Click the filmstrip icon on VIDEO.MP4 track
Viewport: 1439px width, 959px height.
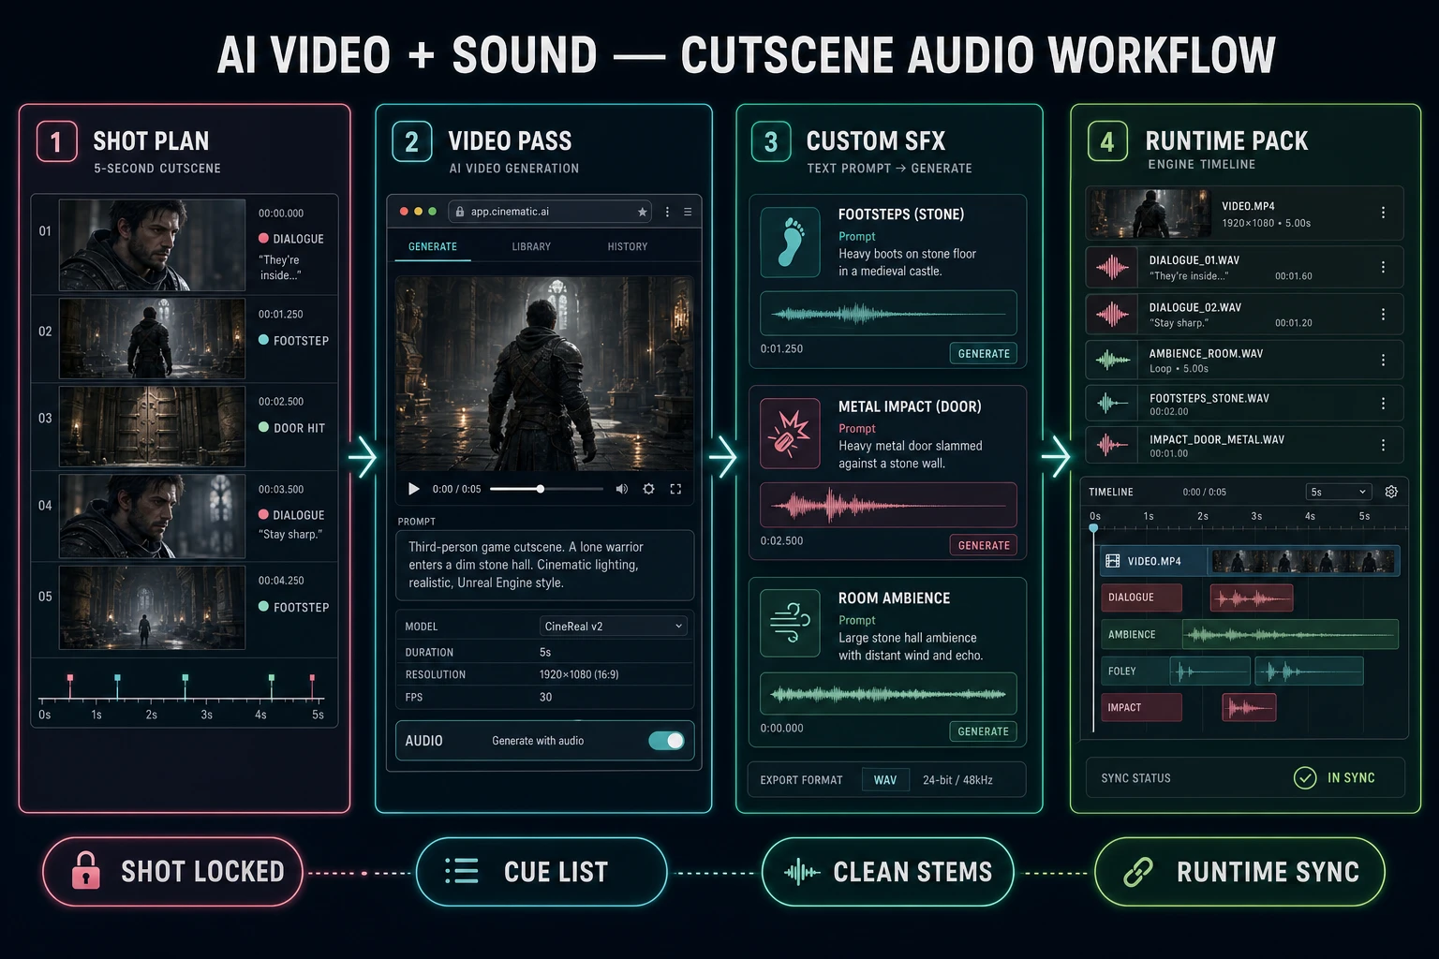pos(1113,561)
